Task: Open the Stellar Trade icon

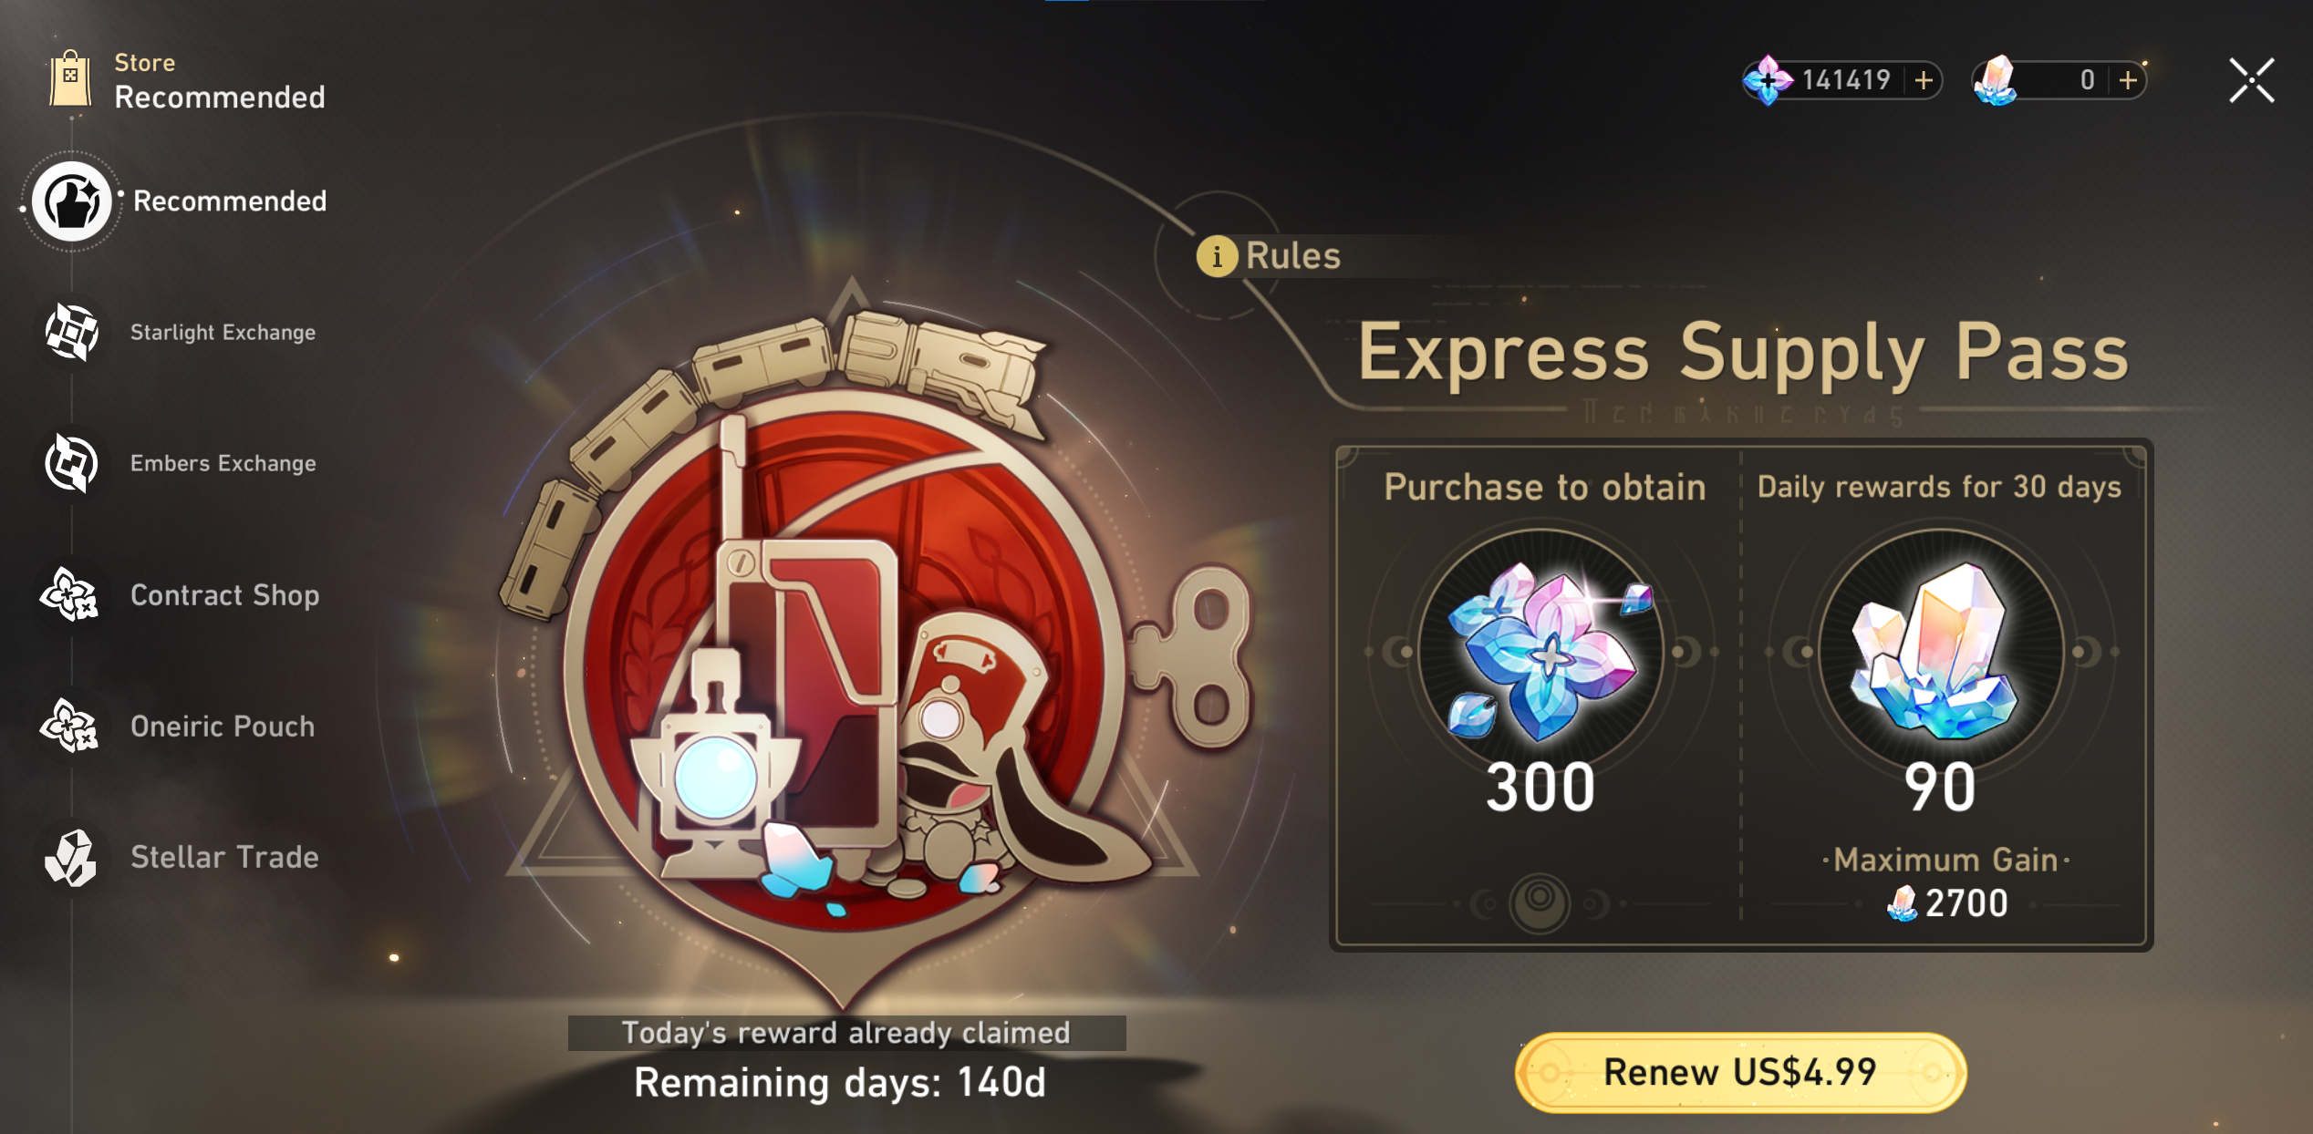Action: [x=70, y=857]
